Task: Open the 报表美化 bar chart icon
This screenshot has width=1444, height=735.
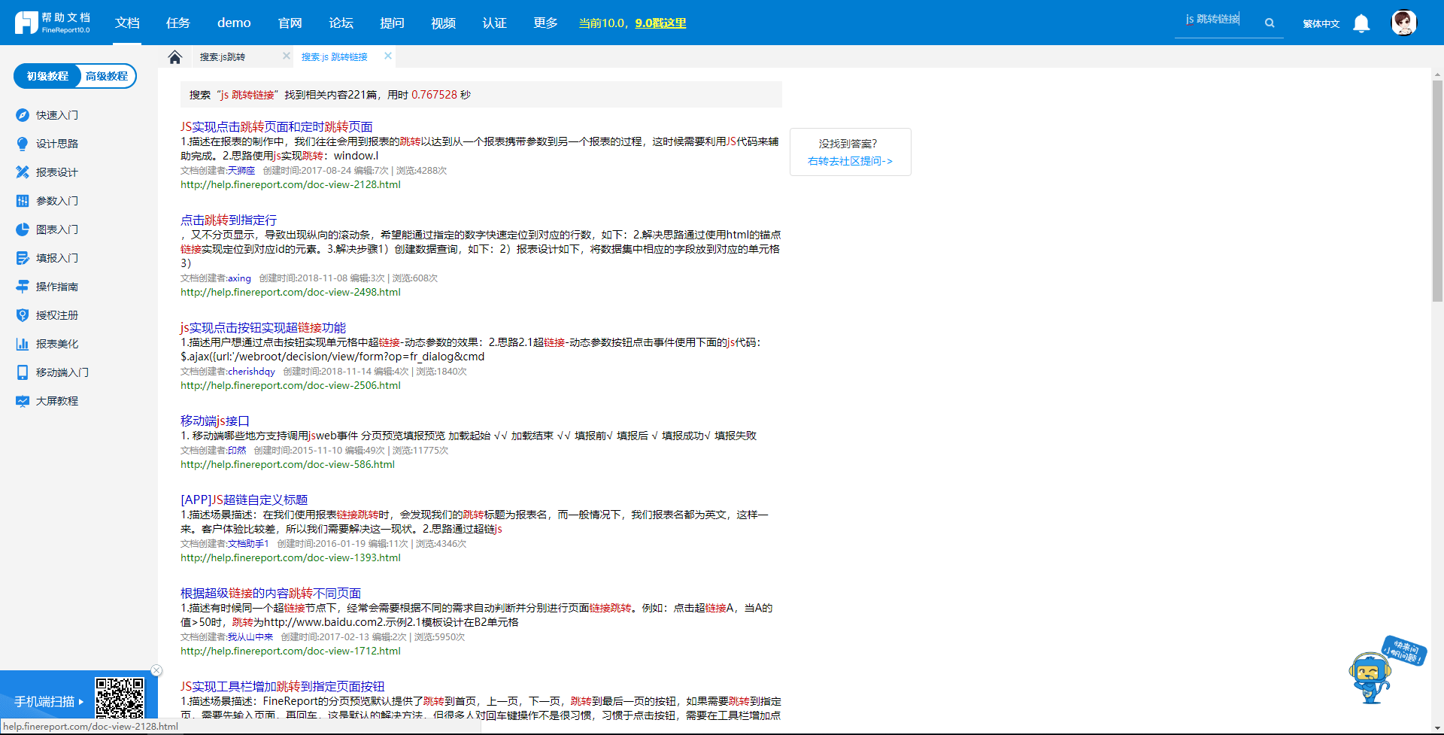Action: 23,344
